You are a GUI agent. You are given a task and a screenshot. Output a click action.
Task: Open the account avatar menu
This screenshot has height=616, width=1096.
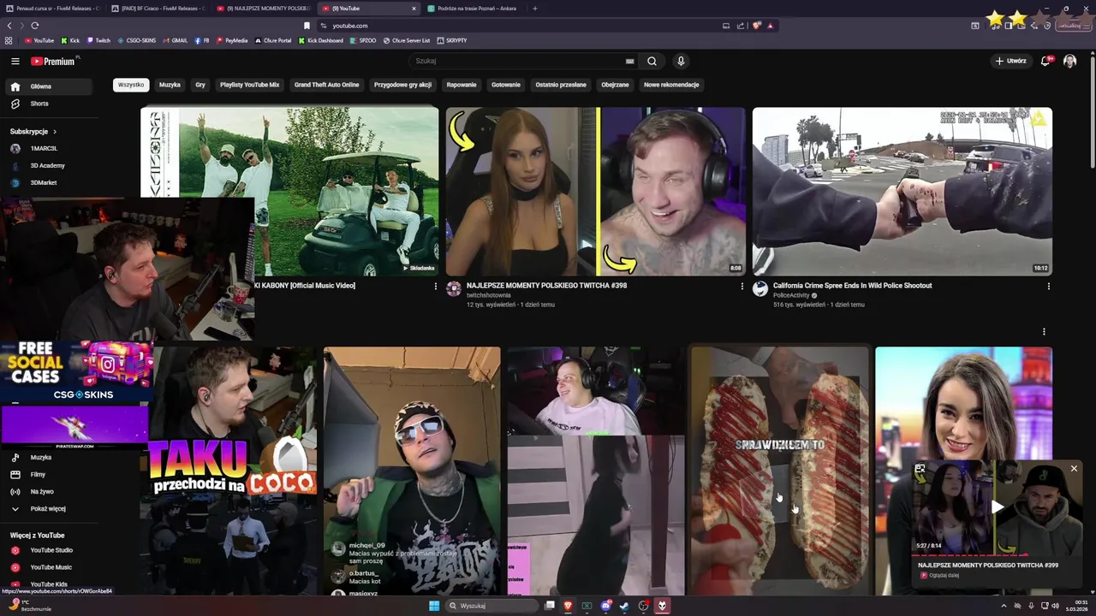point(1069,61)
